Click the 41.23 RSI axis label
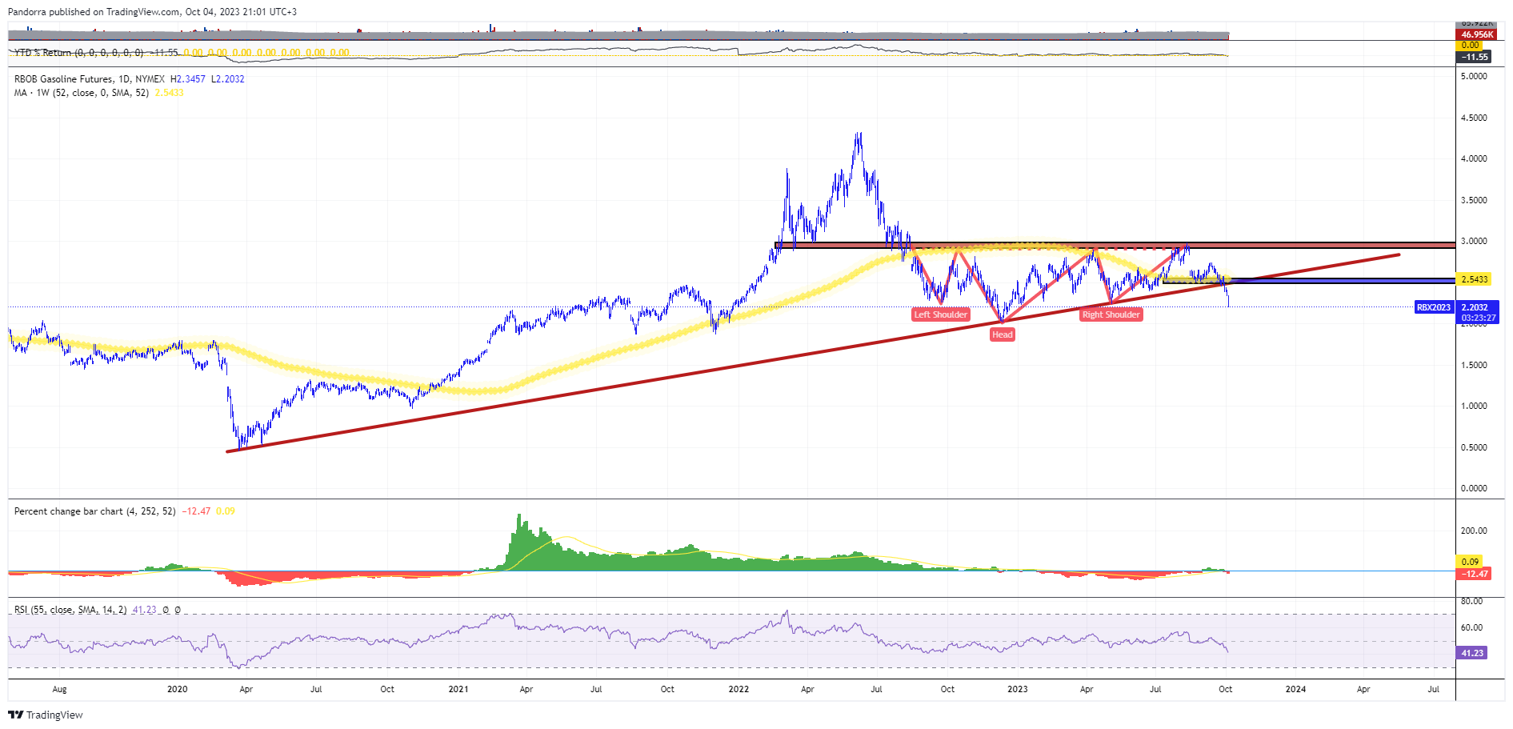The width and height of the screenshot is (1513, 729). point(1472,653)
